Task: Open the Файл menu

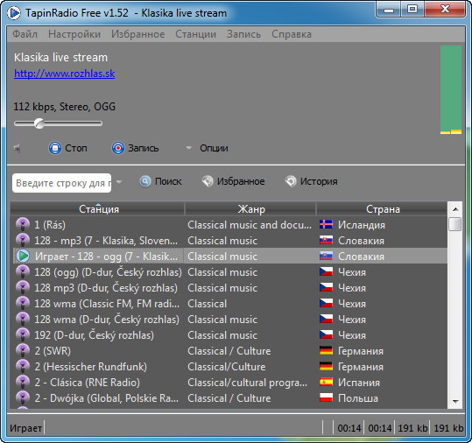Action: pyautogui.click(x=25, y=34)
